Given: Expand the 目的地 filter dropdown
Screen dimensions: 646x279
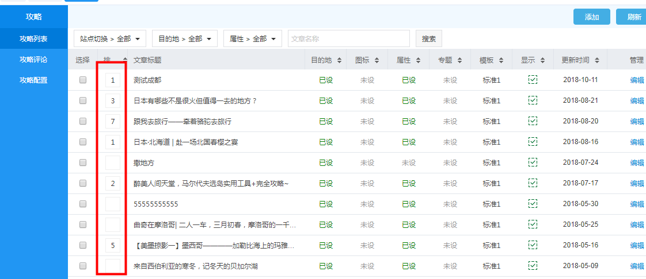Looking at the screenshot, I should point(184,39).
